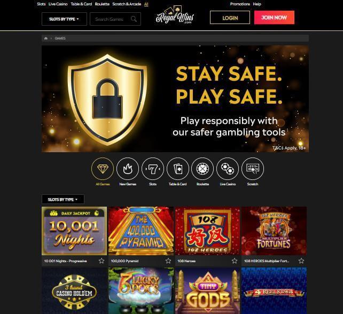
Task: Click the home icon in breadcrumb
Action: 46,38
